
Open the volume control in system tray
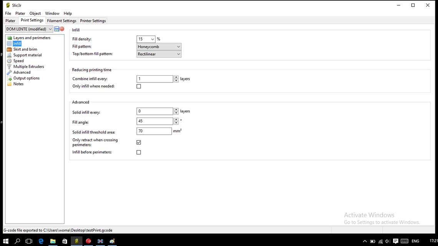(387, 241)
